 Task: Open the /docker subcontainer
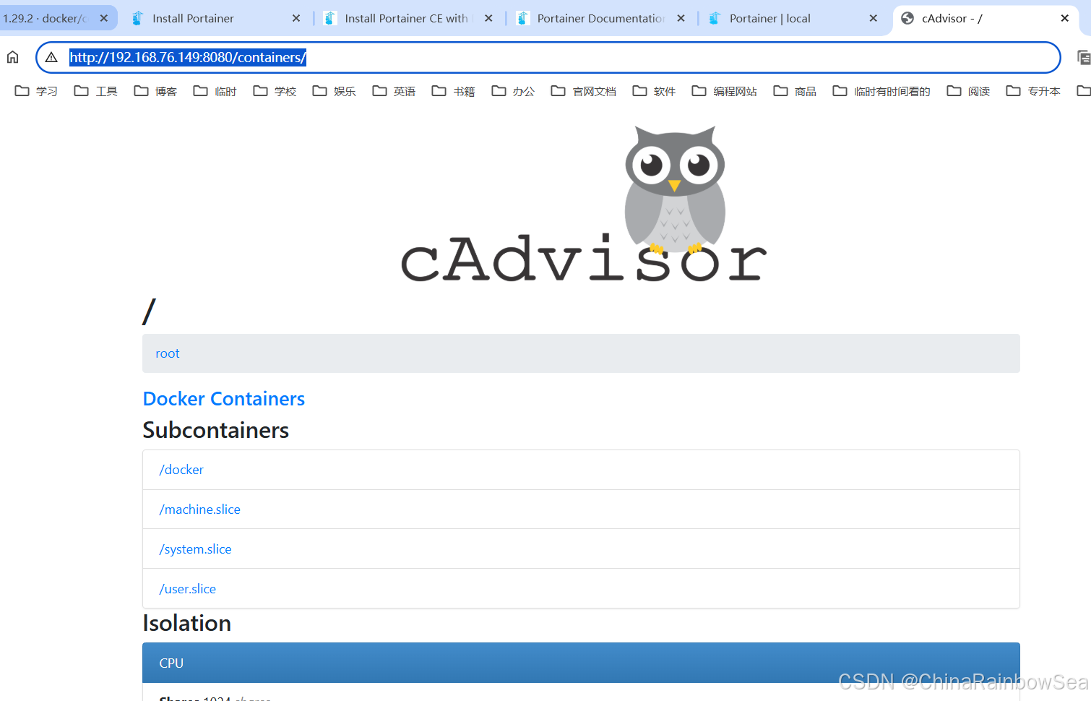(x=181, y=469)
